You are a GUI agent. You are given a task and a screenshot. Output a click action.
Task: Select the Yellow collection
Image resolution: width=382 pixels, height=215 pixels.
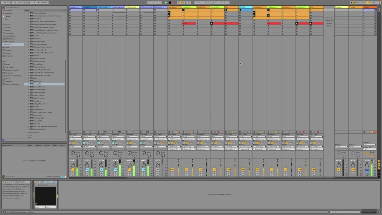tap(7, 16)
